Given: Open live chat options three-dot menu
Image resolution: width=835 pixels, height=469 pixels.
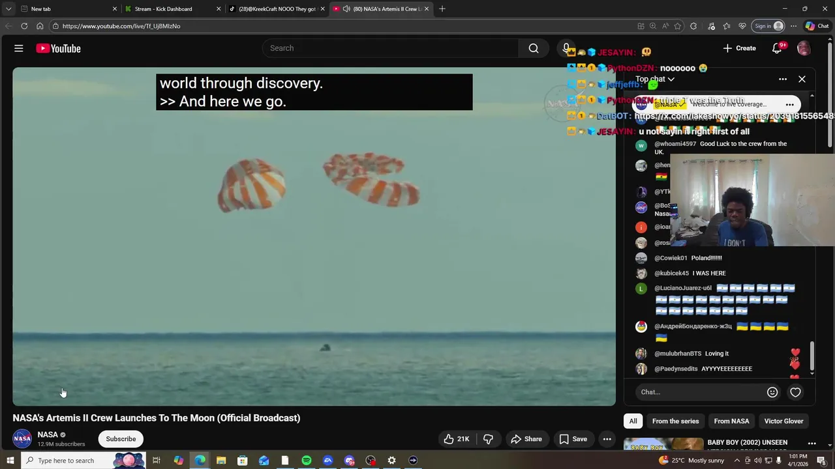Looking at the screenshot, I should [x=783, y=79].
